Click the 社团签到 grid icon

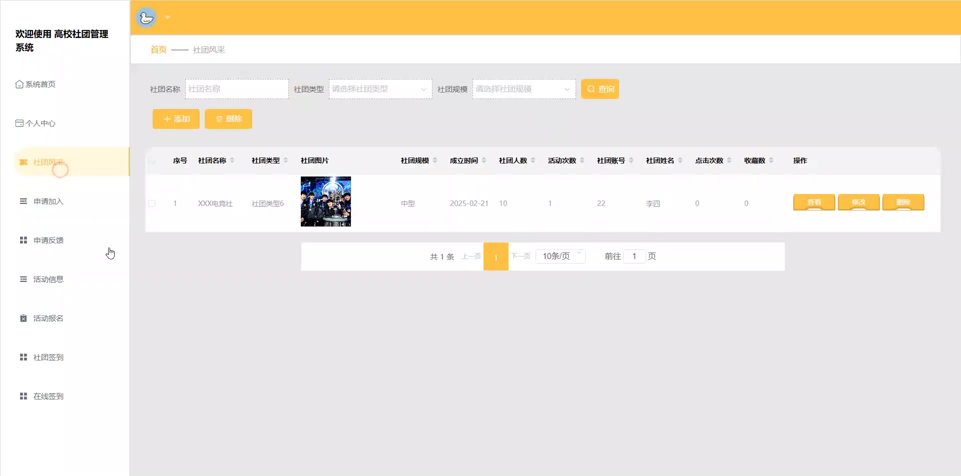tap(23, 357)
